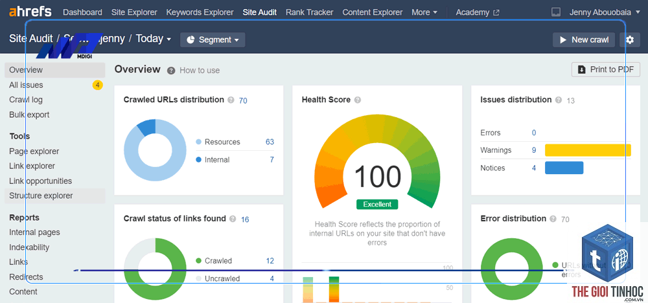This screenshot has width=648, height=303.
Task: Open Structure explorer tool
Action: (x=55, y=196)
